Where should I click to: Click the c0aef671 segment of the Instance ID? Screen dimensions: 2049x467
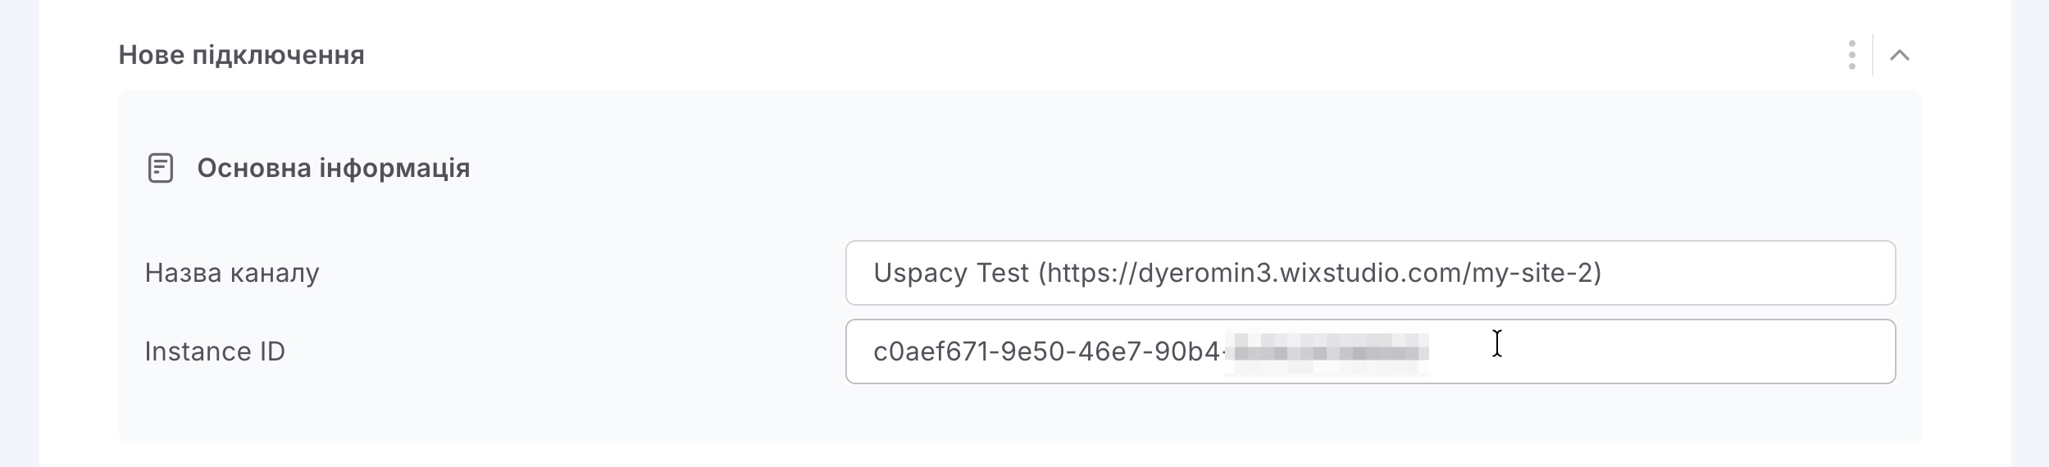click(x=928, y=351)
